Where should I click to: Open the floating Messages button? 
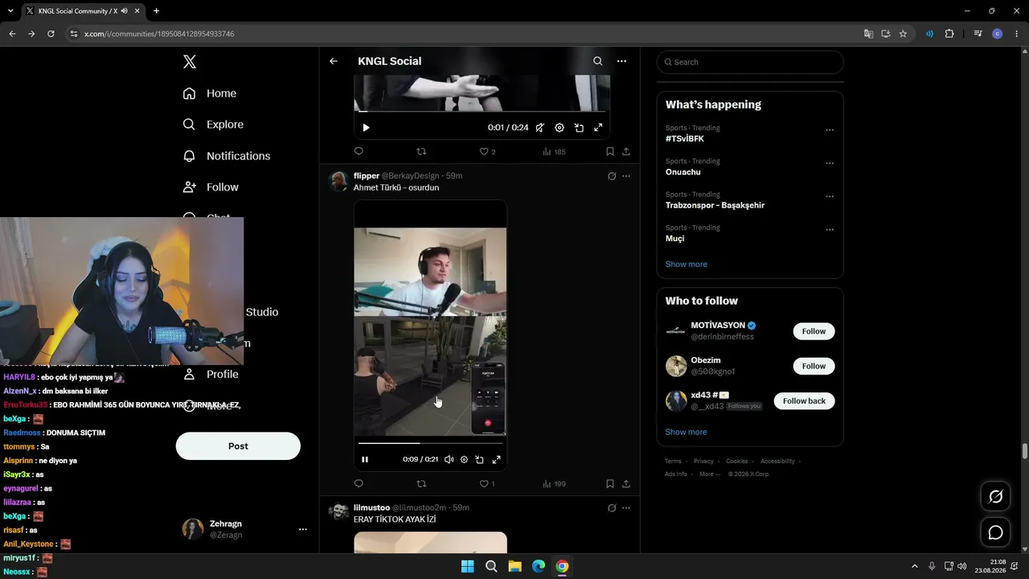(995, 532)
